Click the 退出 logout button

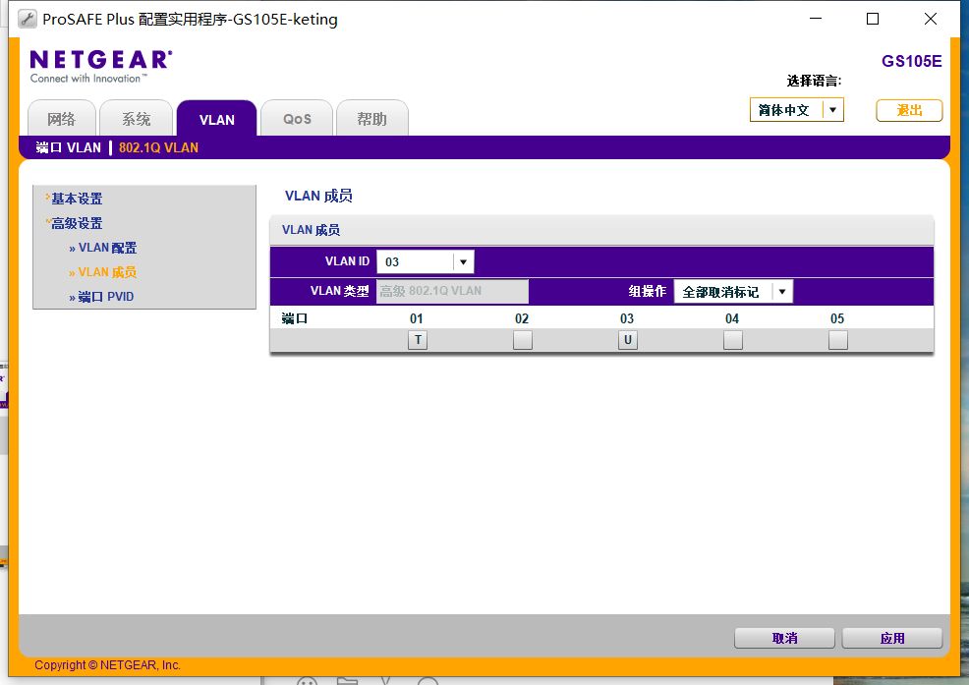909,111
